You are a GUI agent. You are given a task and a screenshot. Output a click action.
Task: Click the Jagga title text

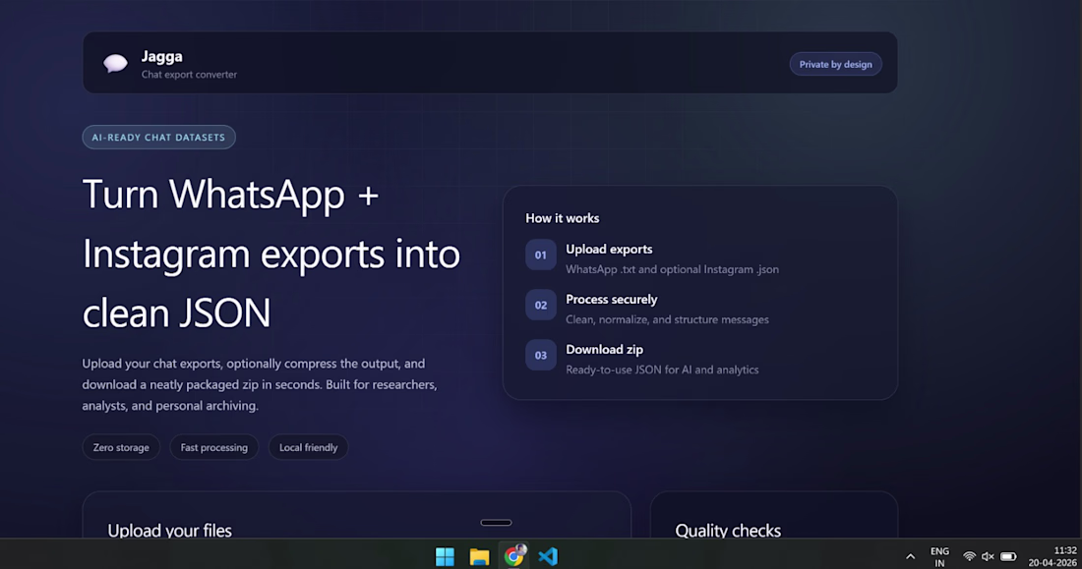pos(162,57)
